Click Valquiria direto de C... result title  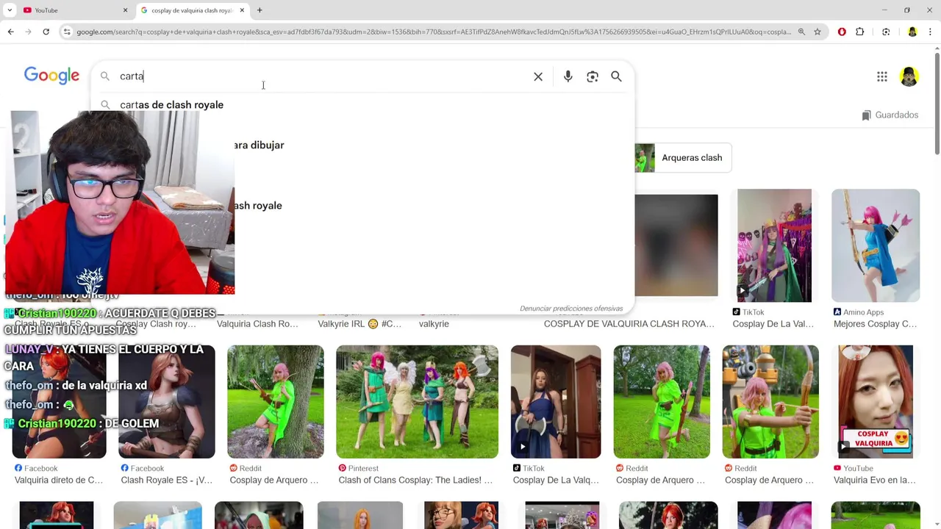coord(59,481)
